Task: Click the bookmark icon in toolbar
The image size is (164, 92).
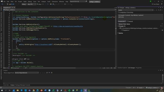Action: [x=65, y=4]
